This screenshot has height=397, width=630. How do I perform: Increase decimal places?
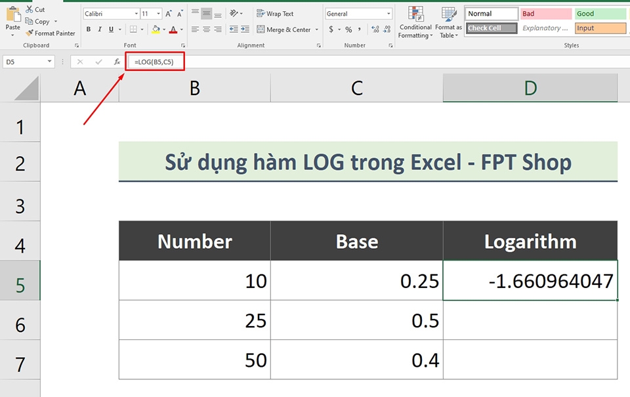(375, 30)
